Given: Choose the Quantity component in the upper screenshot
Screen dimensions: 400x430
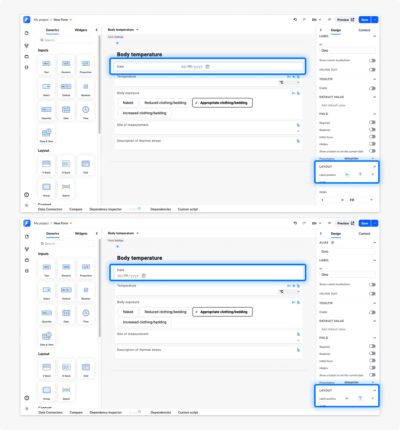Looking at the screenshot, I should click(x=47, y=111).
